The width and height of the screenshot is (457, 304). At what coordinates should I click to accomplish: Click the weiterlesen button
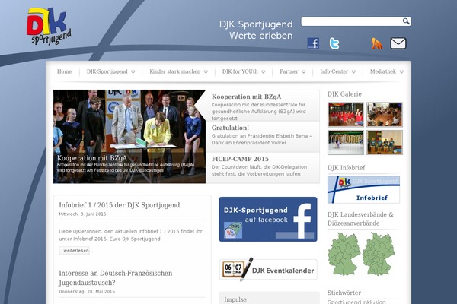75,251
